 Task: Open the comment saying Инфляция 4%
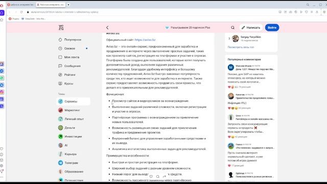point(237,103)
